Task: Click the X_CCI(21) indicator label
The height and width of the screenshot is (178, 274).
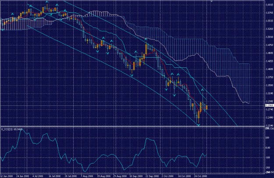Action: tap(12, 129)
